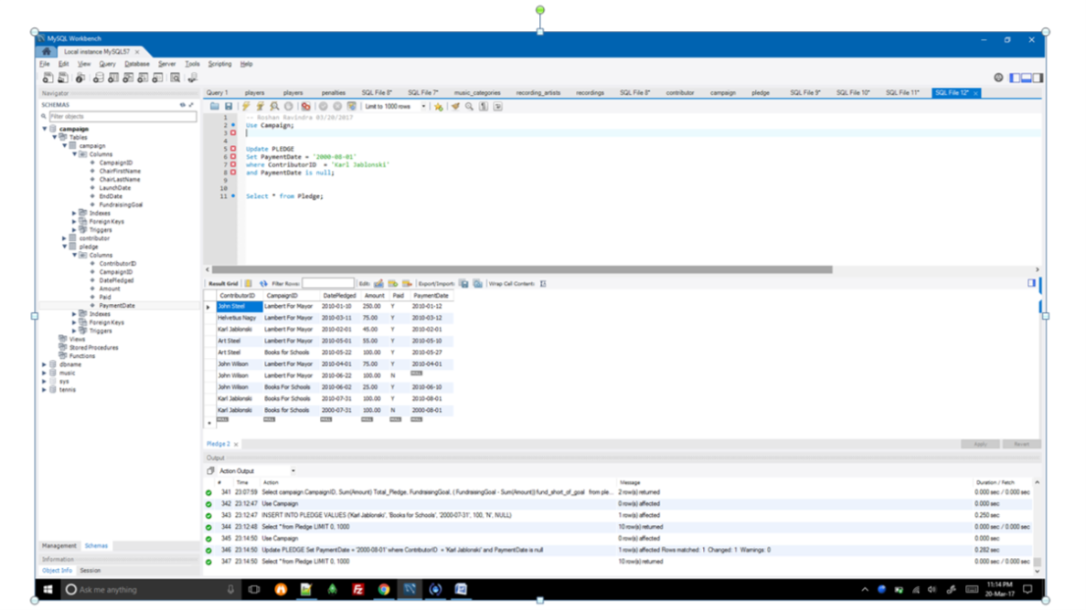Viewport: 1086px width, 610px height.
Task: Switch to the music_categories tab
Action: click(477, 92)
